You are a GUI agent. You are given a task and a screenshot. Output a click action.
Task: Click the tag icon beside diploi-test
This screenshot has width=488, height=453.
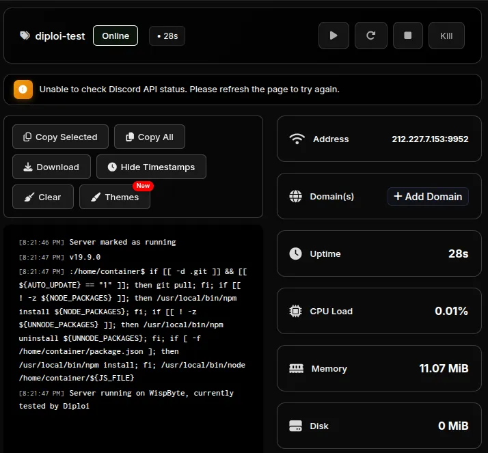point(25,36)
